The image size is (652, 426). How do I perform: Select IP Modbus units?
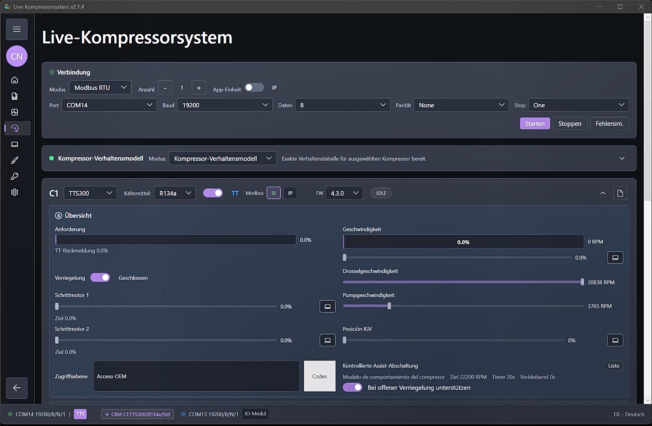pyautogui.click(x=290, y=193)
